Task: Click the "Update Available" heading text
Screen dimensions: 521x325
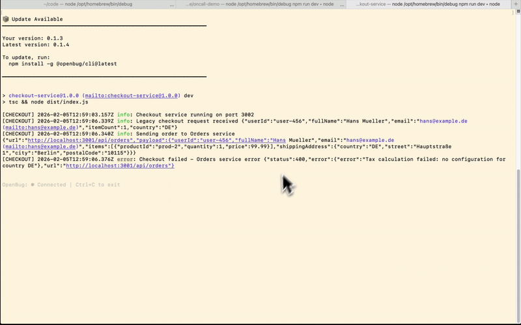Action: click(x=37, y=20)
